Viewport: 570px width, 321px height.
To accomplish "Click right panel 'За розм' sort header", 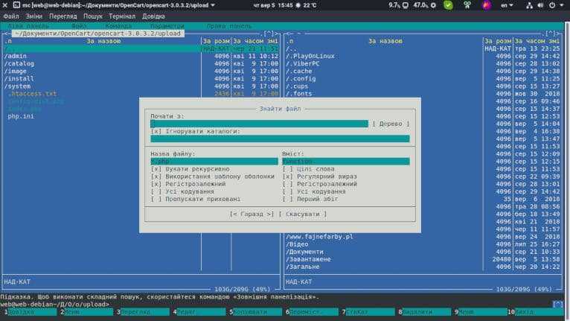I will click(498, 41).
